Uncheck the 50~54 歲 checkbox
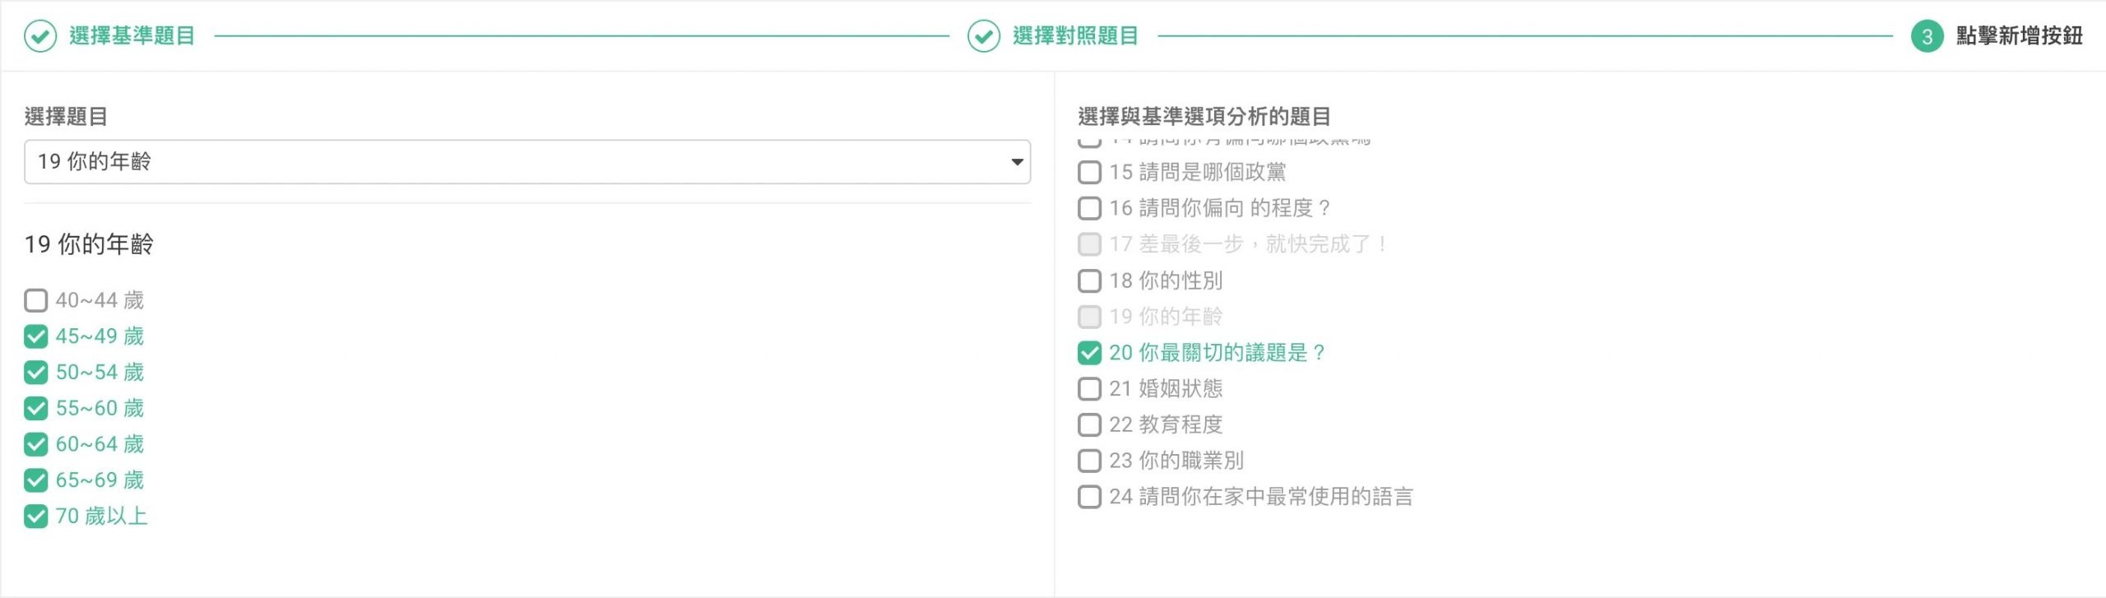The height and width of the screenshot is (598, 2106). pyautogui.click(x=36, y=373)
